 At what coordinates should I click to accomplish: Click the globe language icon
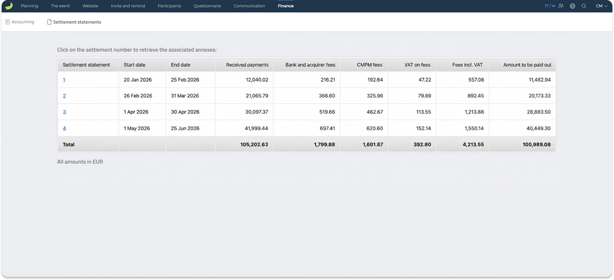(x=572, y=6)
